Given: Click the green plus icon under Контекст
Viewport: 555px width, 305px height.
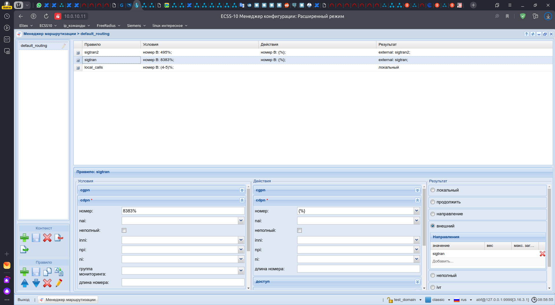Looking at the screenshot, I should pyautogui.click(x=25, y=238).
